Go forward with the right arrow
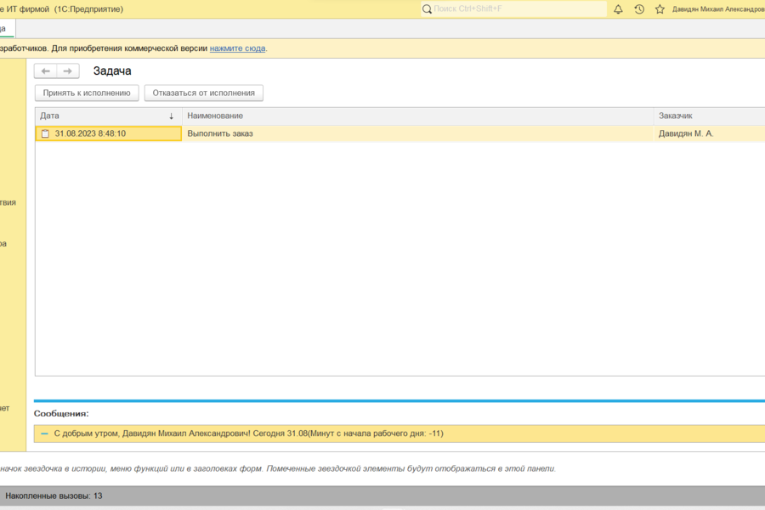This screenshot has width=765, height=510. (x=68, y=71)
